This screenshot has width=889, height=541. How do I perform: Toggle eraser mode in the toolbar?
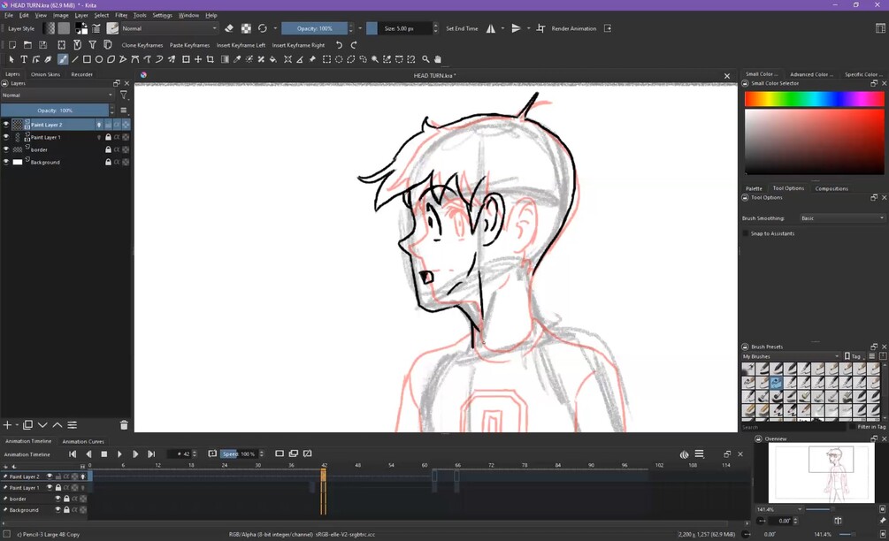coord(229,28)
